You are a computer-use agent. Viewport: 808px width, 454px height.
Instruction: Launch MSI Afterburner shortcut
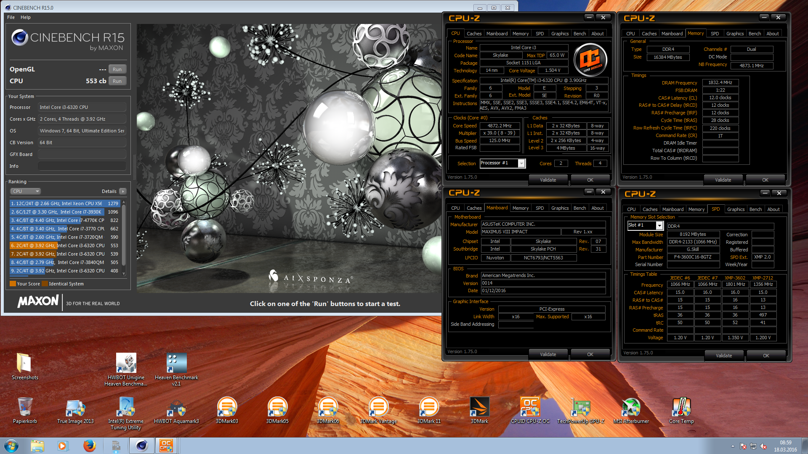pos(631,410)
